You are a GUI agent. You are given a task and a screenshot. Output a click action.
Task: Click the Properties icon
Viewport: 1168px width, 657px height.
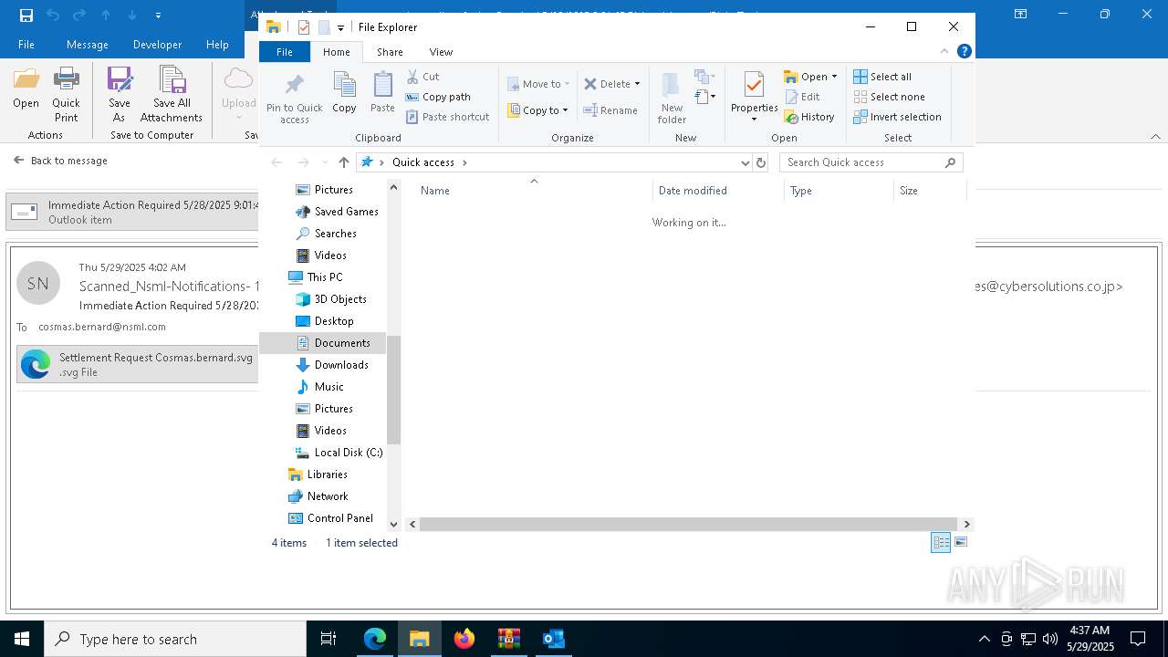click(x=754, y=86)
